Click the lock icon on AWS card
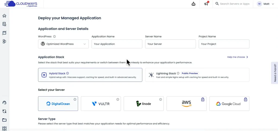 pos(203,99)
